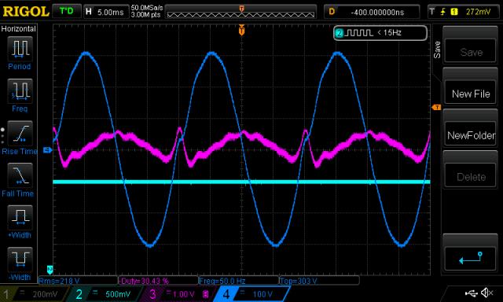Open the trigger level 272mV setting

click(464, 13)
